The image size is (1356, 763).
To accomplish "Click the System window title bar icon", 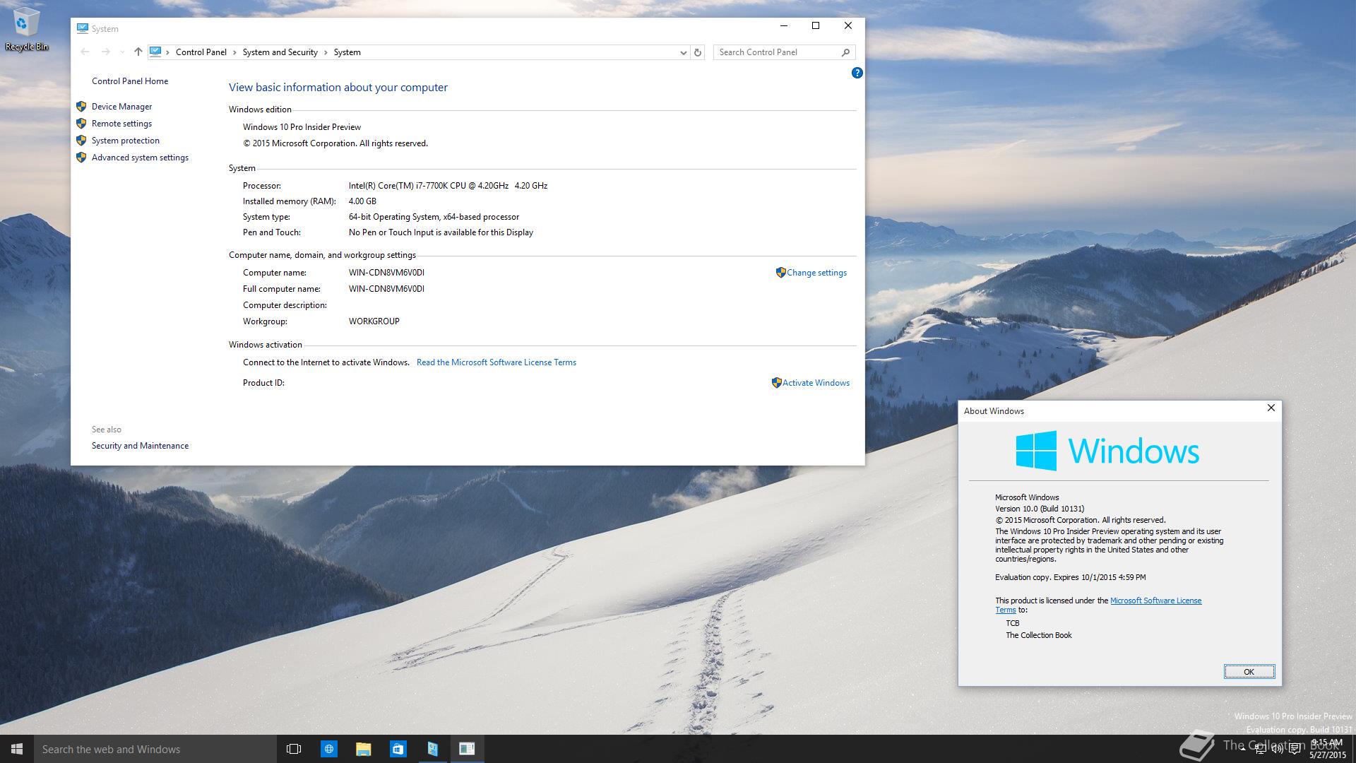I will coord(83,28).
